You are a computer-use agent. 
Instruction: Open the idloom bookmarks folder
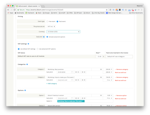pos(87,13)
